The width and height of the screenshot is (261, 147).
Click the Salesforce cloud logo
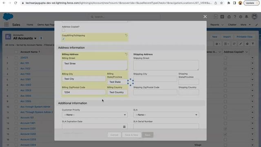[8, 17]
